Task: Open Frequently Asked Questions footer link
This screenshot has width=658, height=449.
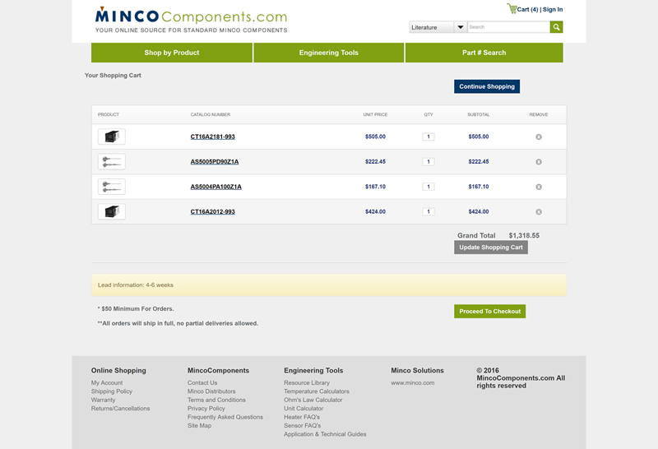Action: click(x=225, y=417)
